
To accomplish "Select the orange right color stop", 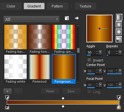I will point(119,107).
